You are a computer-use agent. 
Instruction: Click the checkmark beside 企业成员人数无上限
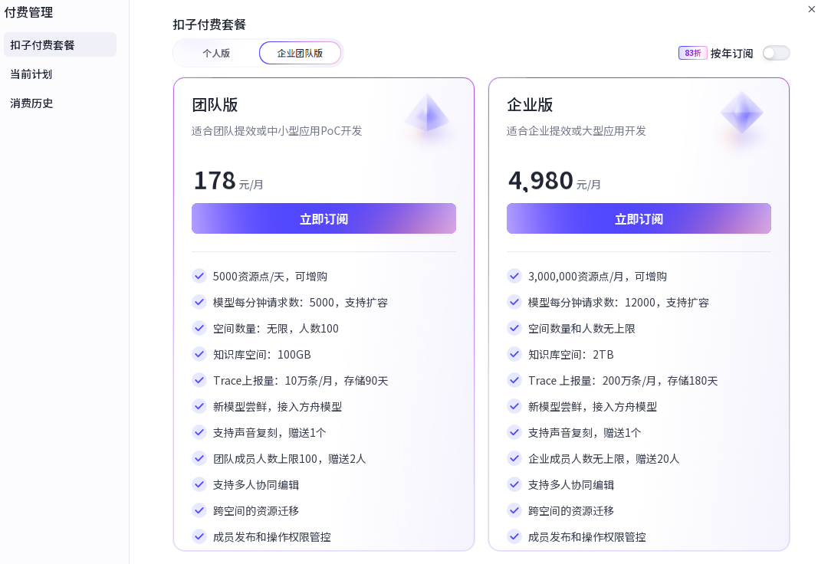coord(514,458)
